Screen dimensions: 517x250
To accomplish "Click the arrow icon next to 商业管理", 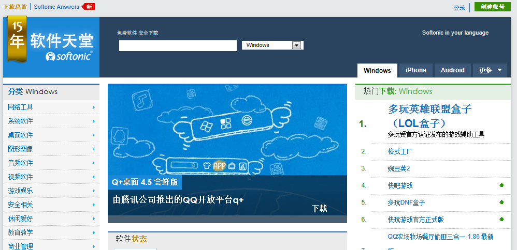I will coord(94,246).
